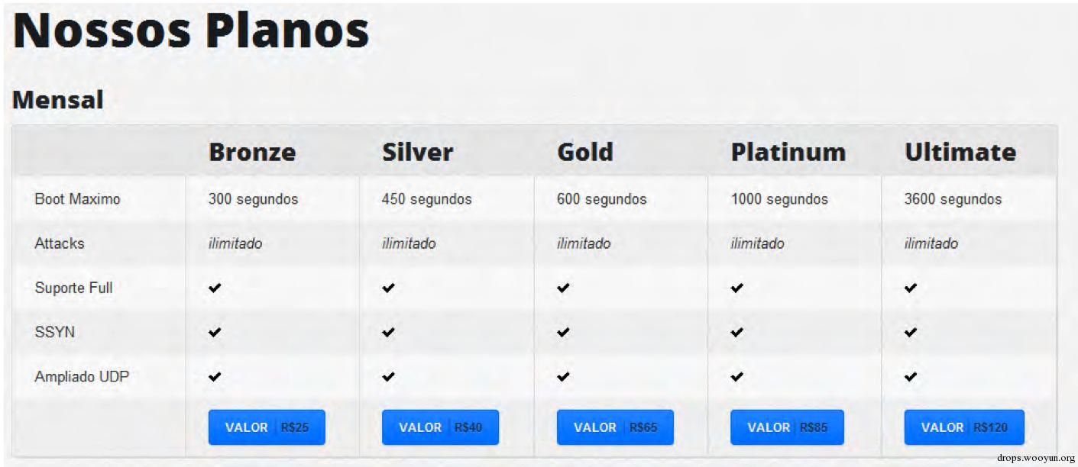1078x467 pixels.
Task: Click the Ultimate column header
Action: (960, 152)
